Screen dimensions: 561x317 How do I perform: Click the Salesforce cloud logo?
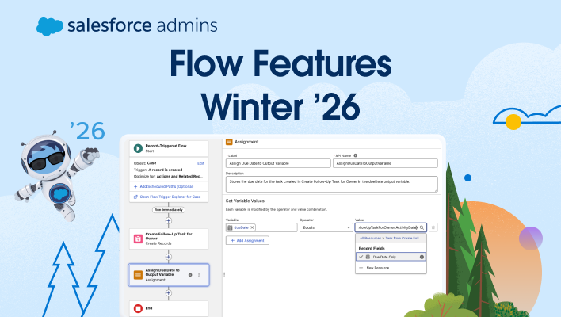click(50, 26)
